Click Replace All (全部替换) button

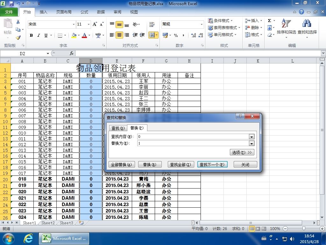(121, 165)
